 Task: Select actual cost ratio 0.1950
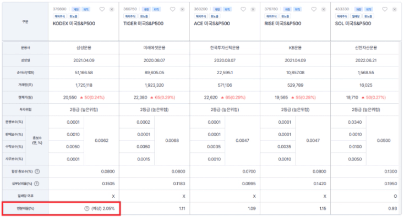[391, 184]
